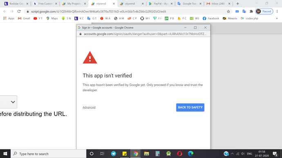
Task: Show hidden system tray icons
Action: (x=232, y=154)
